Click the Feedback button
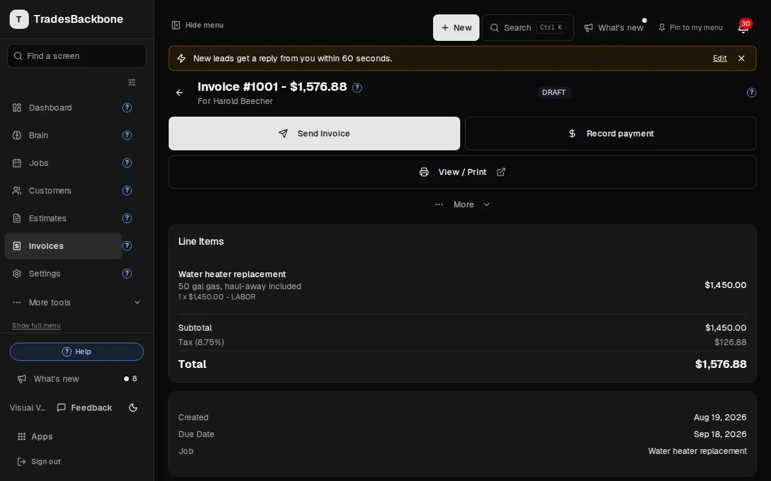The width and height of the screenshot is (771, 481). (84, 408)
